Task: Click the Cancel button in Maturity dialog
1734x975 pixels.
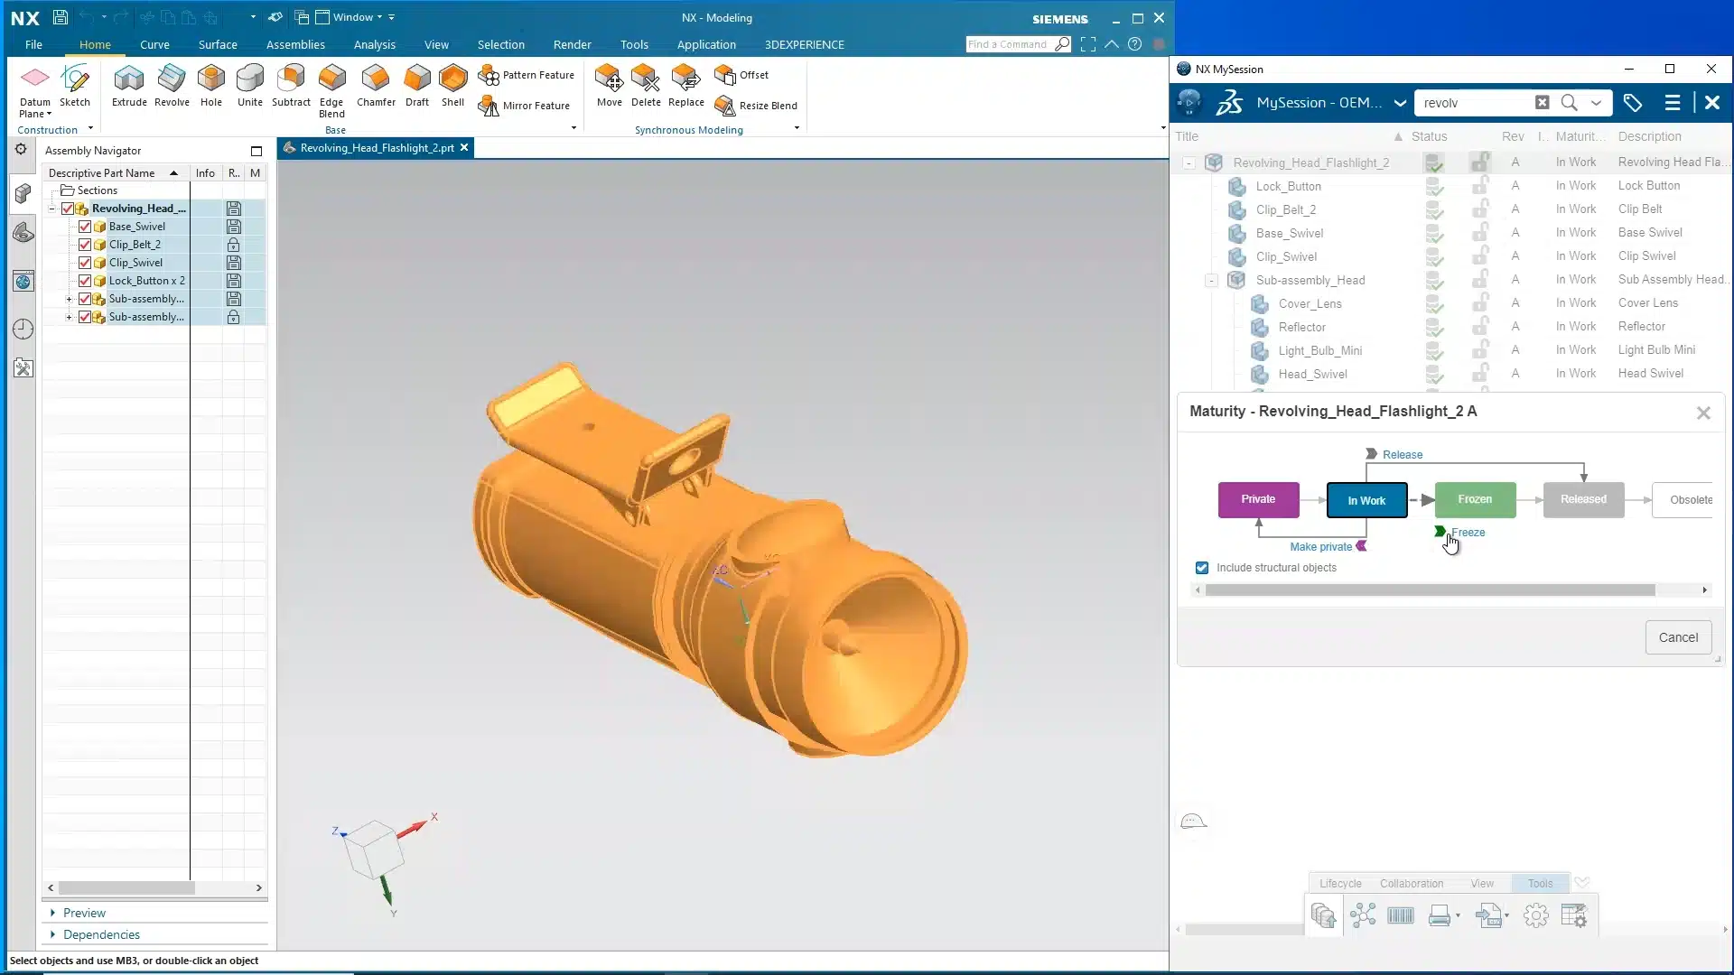Action: point(1678,636)
